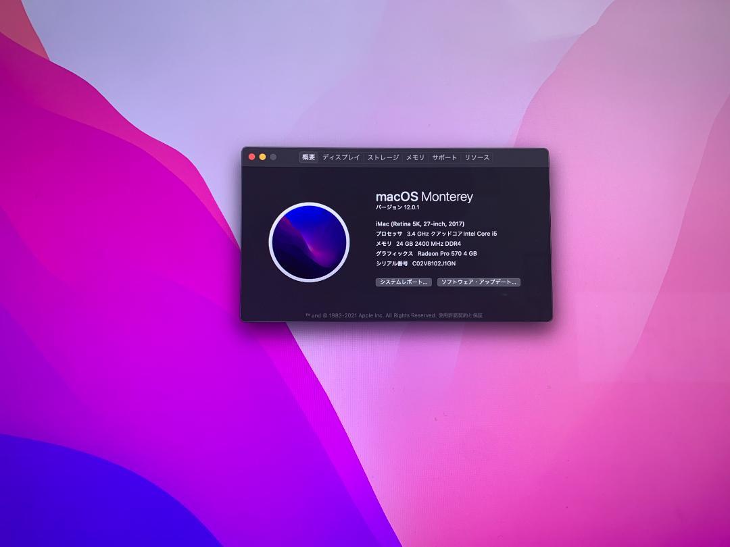Click the グラフィックス label

pos(394,253)
